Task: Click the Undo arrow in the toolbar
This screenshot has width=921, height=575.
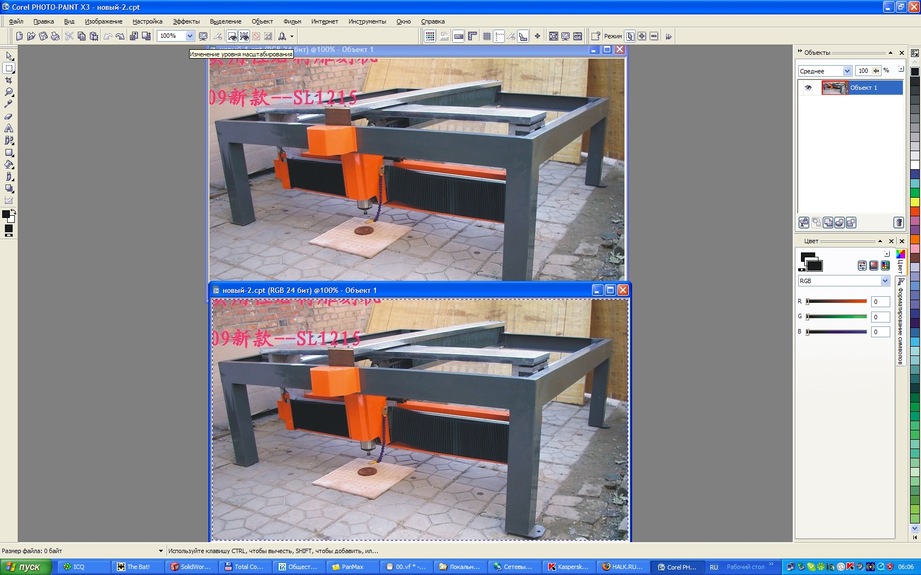Action: coord(108,36)
